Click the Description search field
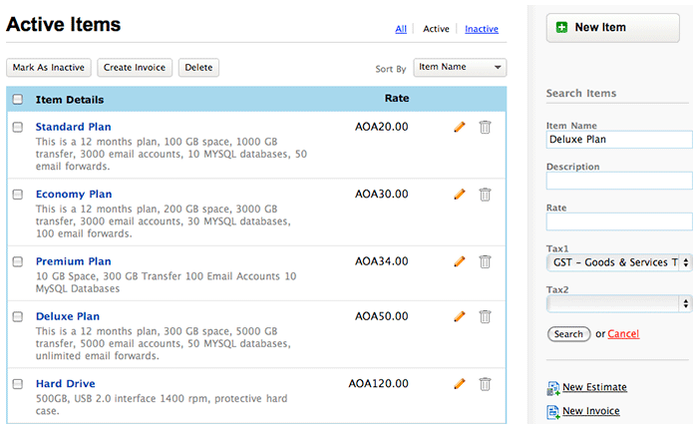The width and height of the screenshot is (698, 429). point(618,181)
